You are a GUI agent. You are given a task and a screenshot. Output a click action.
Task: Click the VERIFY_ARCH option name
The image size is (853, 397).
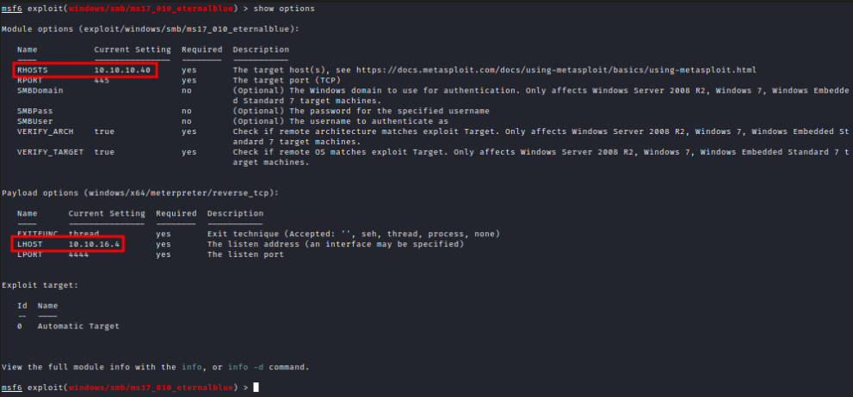pos(42,131)
